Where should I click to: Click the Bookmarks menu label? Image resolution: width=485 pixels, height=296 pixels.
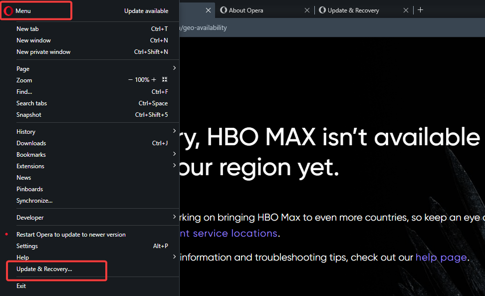(x=31, y=155)
